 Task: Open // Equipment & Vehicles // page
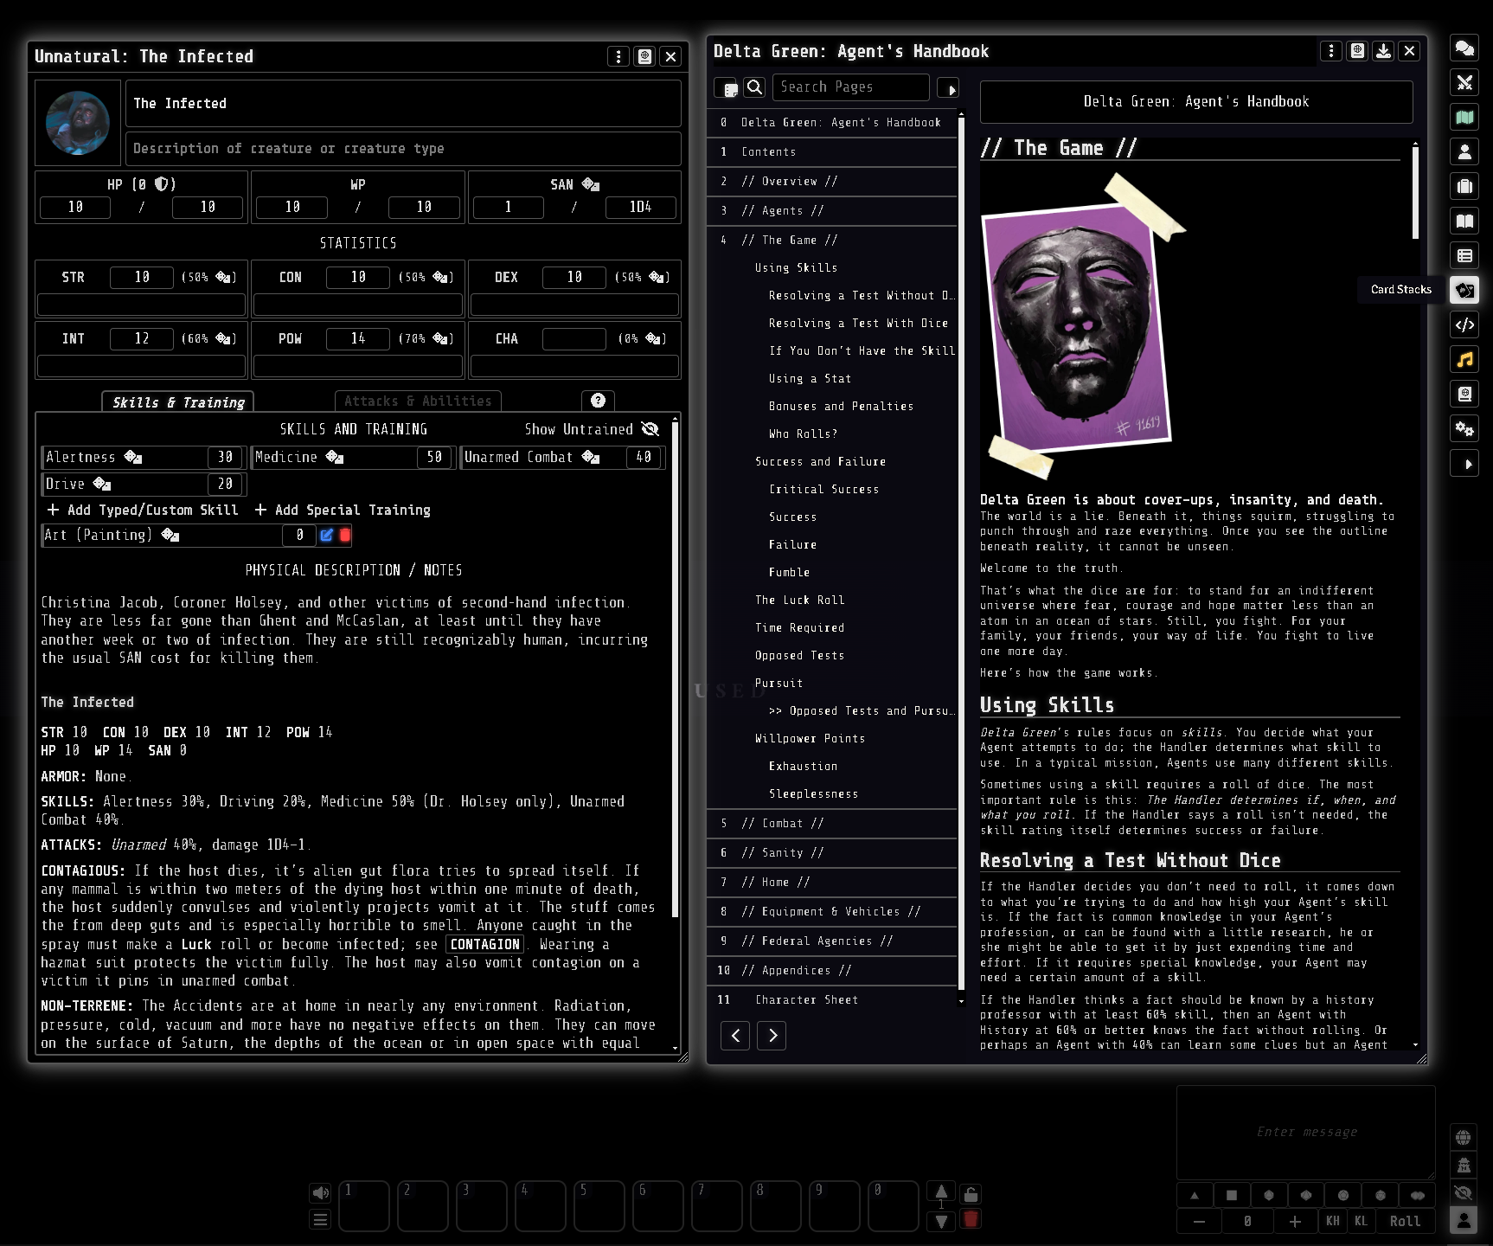click(832, 911)
